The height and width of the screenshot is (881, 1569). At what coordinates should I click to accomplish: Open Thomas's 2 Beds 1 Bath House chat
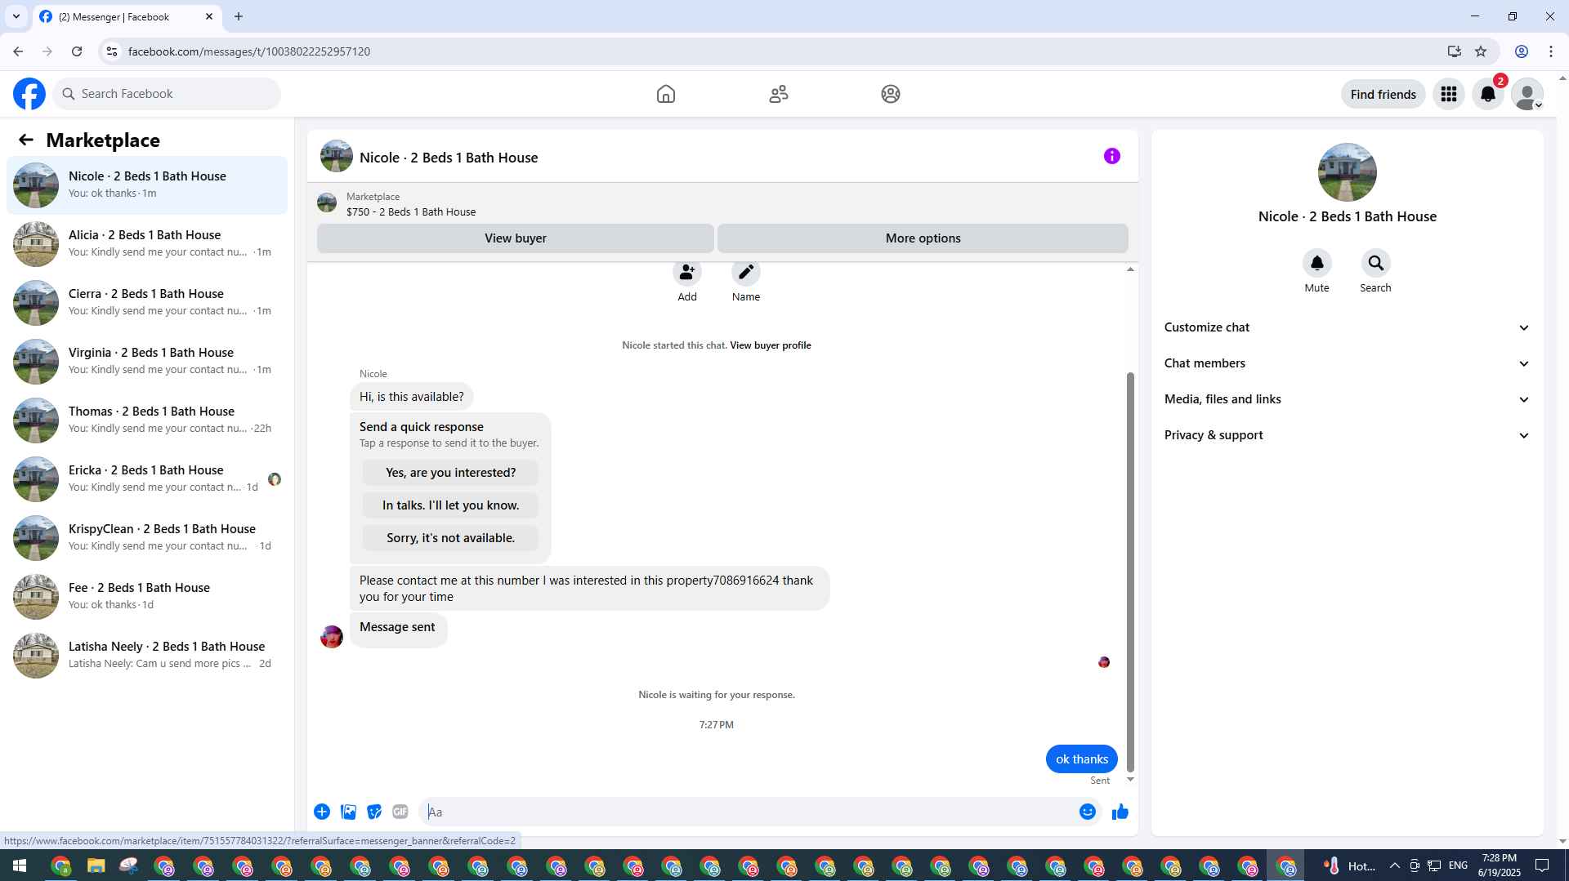click(147, 420)
